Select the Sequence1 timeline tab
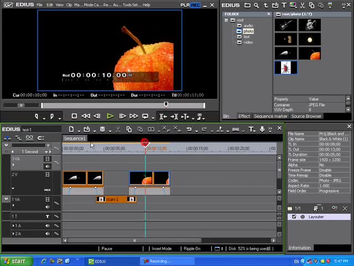The height and width of the screenshot is (266, 354). point(75,139)
